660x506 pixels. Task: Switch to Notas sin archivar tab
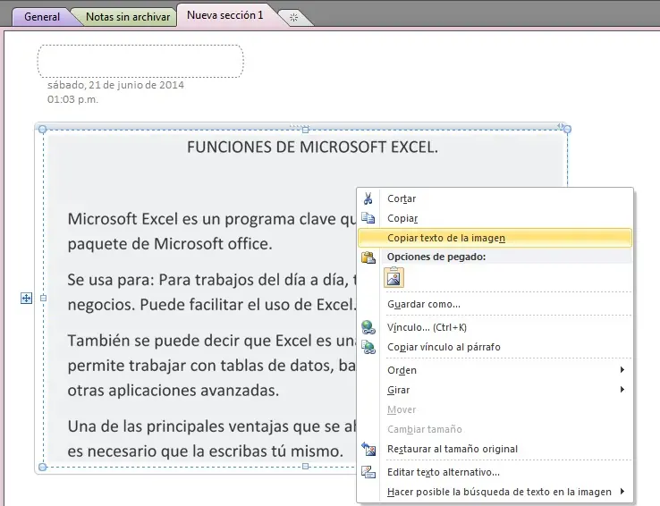[128, 17]
